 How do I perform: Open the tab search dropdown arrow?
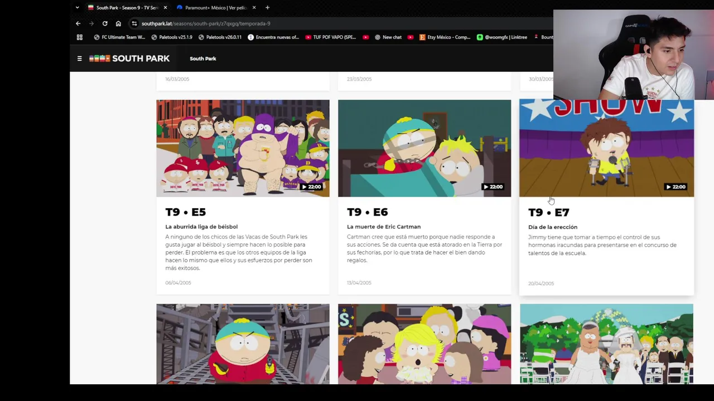click(77, 8)
